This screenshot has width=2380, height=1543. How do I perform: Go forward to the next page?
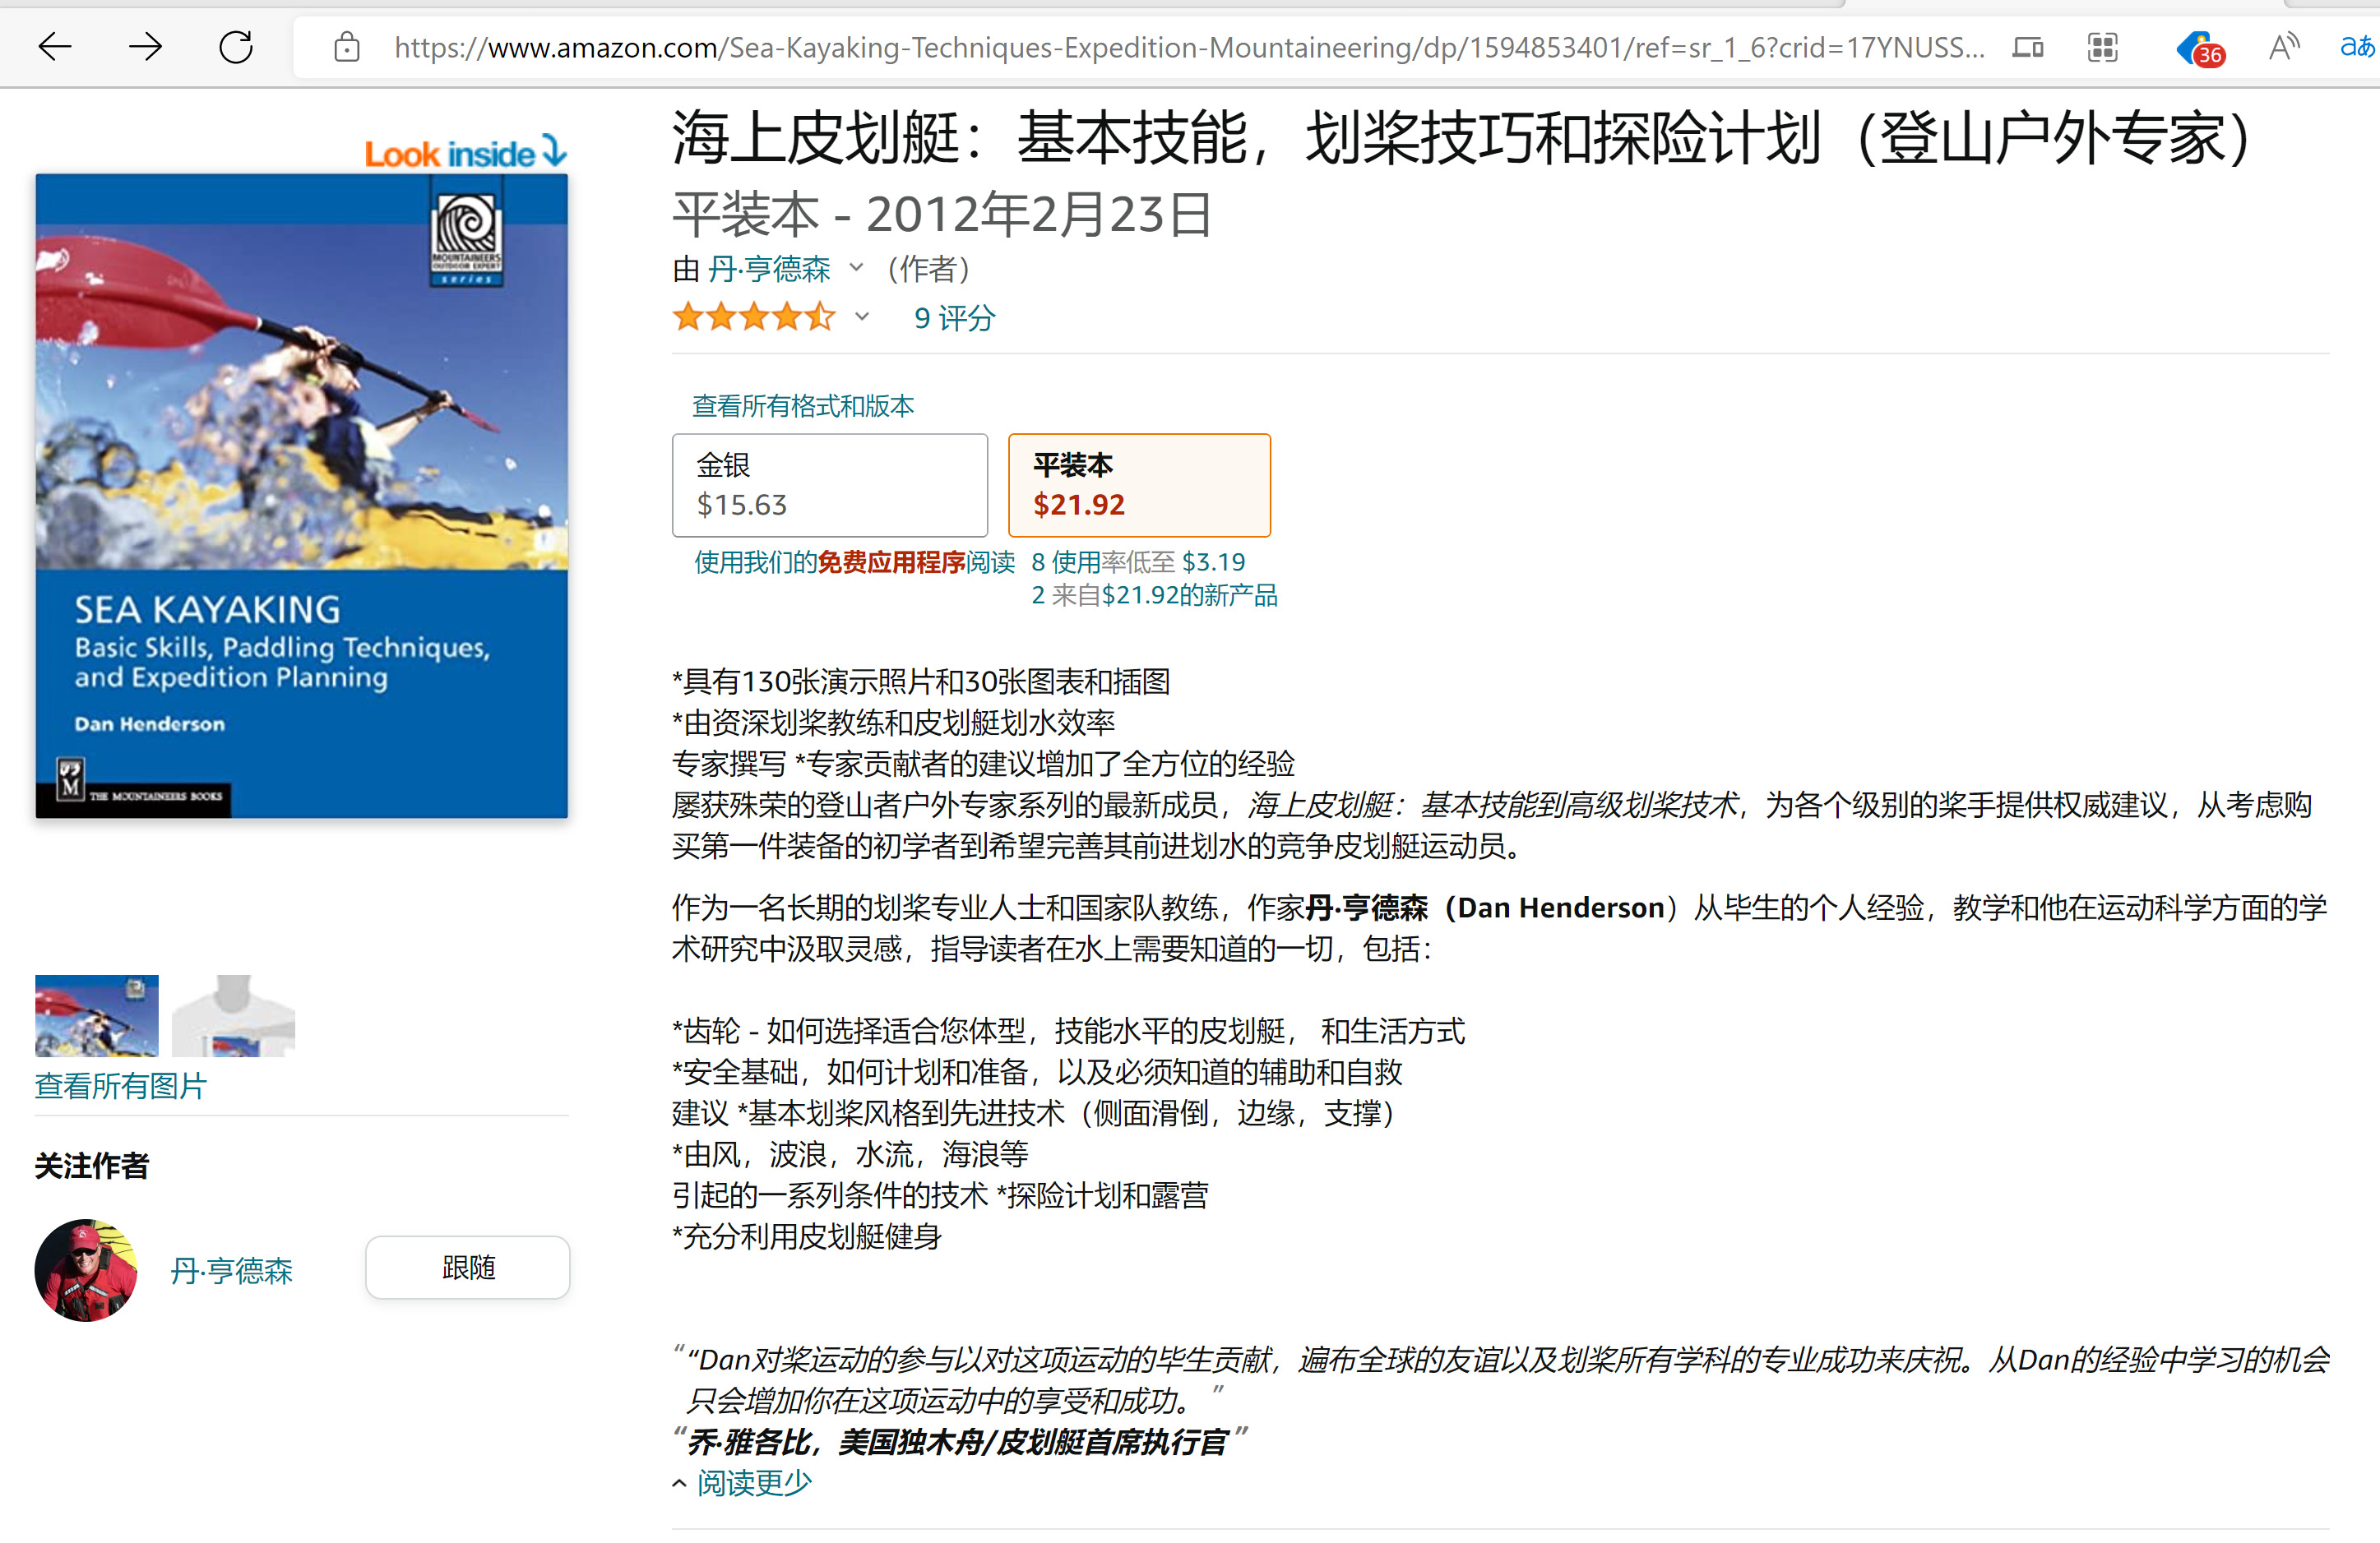coord(145,47)
